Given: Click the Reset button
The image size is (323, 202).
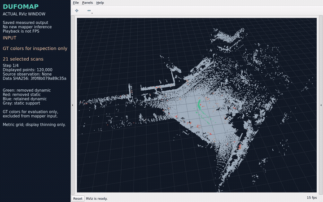Looking at the screenshot, I should coord(78,198).
